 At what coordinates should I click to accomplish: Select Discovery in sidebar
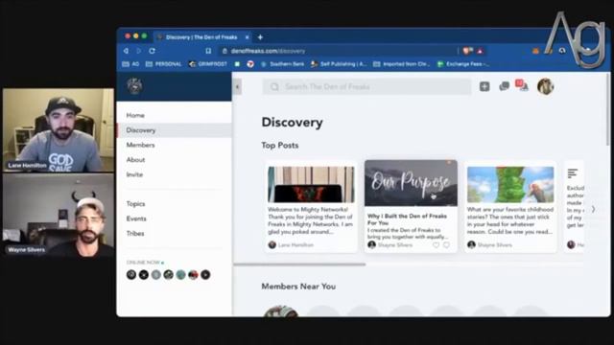pos(175,130)
